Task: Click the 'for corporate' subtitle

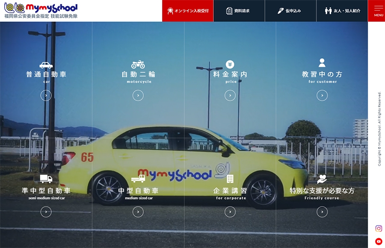Action: click(x=231, y=198)
